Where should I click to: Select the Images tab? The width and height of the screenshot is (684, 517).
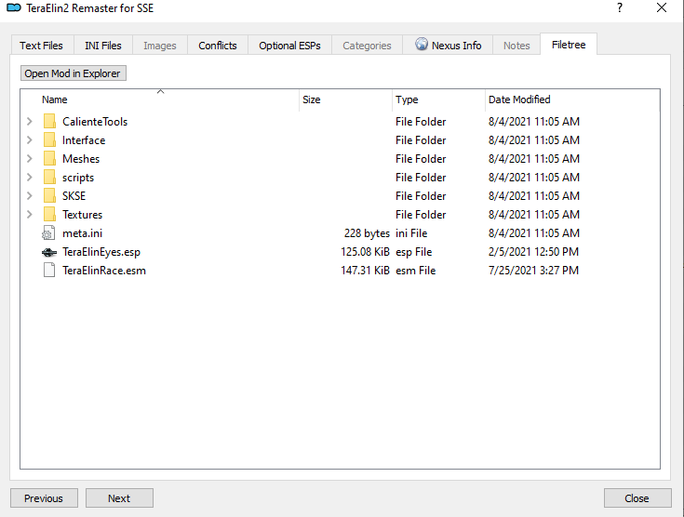pyautogui.click(x=160, y=46)
